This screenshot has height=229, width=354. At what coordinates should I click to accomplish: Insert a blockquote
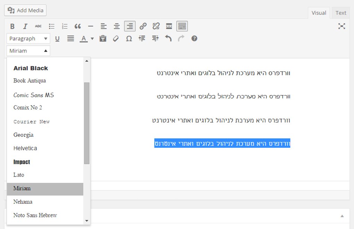[x=78, y=26]
